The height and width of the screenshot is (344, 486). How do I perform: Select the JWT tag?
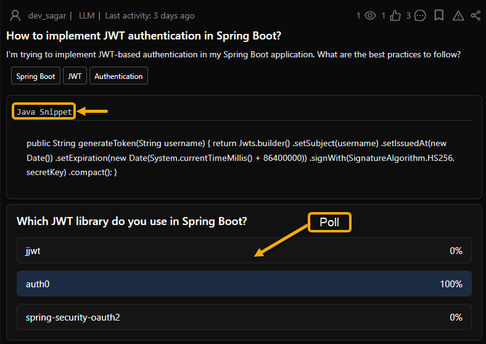(75, 76)
